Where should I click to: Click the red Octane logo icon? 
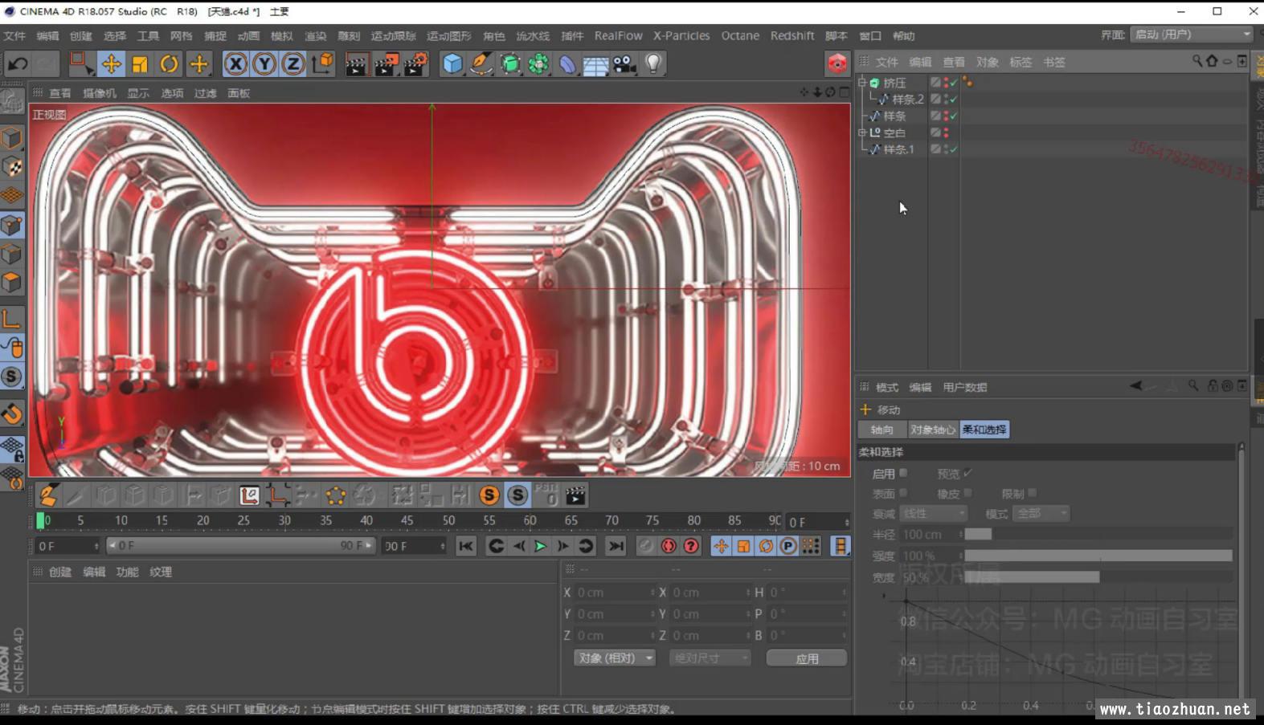click(837, 63)
